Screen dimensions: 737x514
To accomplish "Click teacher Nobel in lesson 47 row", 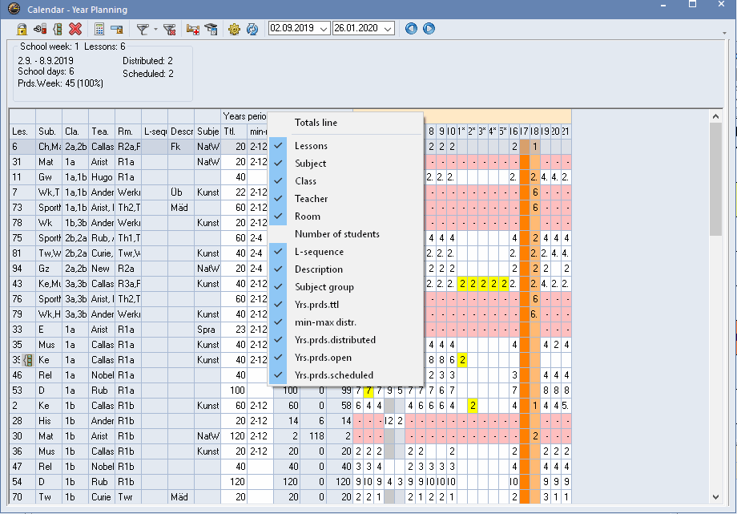I will (x=102, y=467).
